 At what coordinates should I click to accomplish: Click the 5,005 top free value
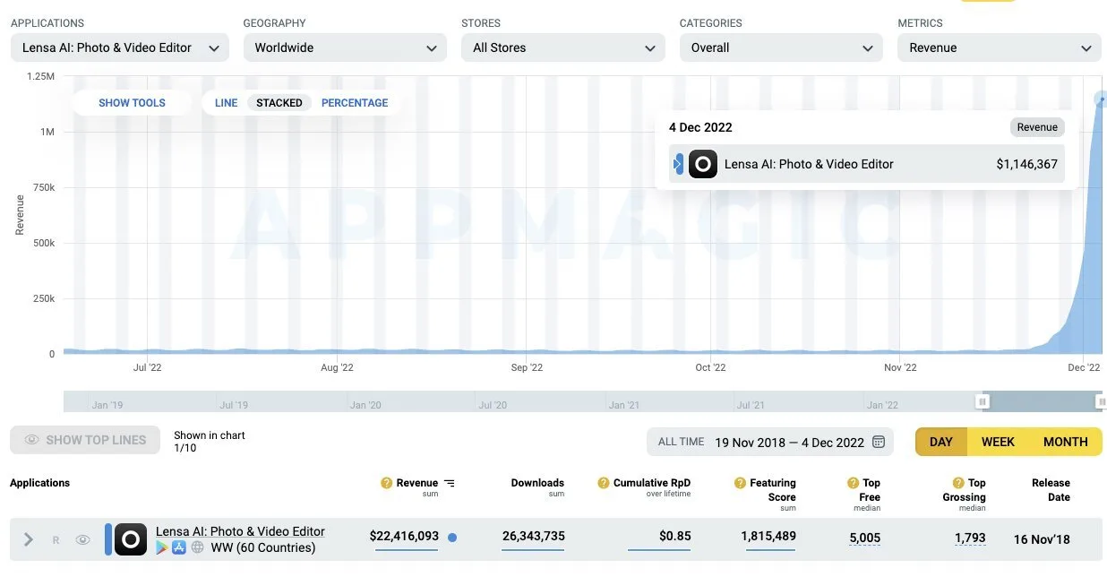point(865,538)
